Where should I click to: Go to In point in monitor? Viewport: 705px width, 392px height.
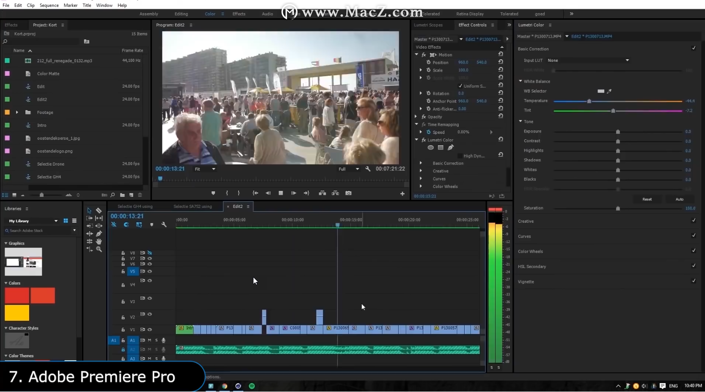(x=255, y=193)
